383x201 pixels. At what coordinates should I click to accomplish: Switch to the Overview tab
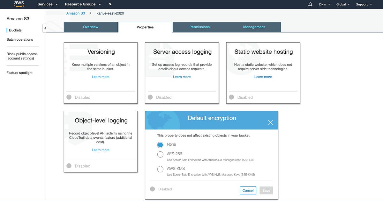[x=91, y=27]
